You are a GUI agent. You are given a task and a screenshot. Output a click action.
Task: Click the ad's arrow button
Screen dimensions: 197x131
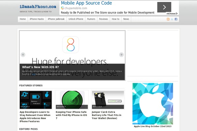pyautogui.click(x=164, y=7)
